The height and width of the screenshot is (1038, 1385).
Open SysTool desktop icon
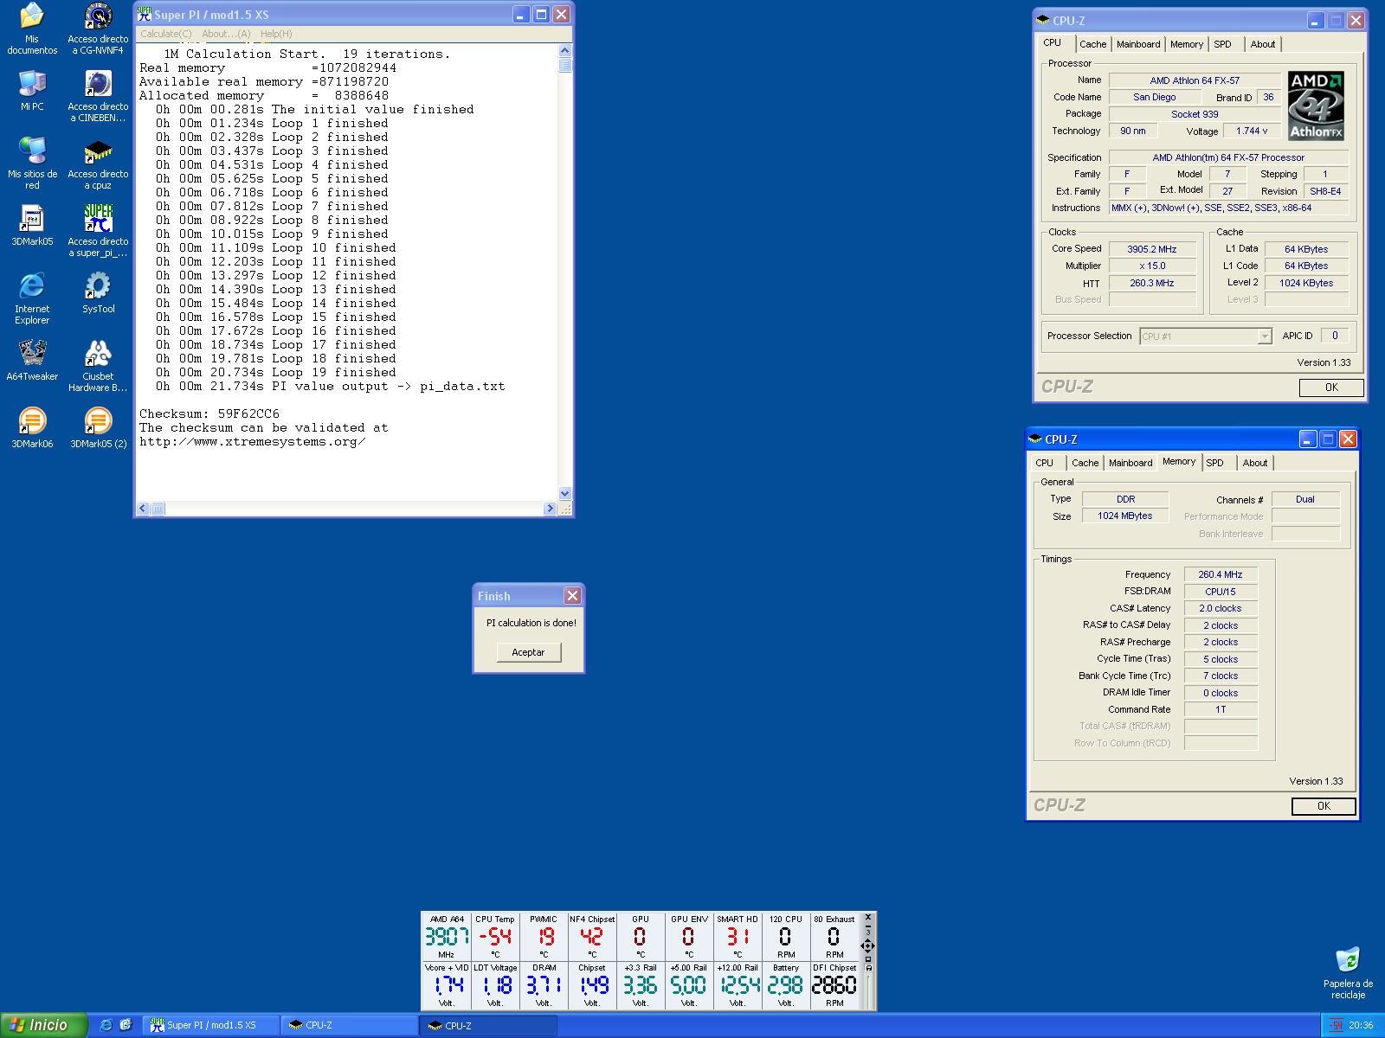[98, 293]
